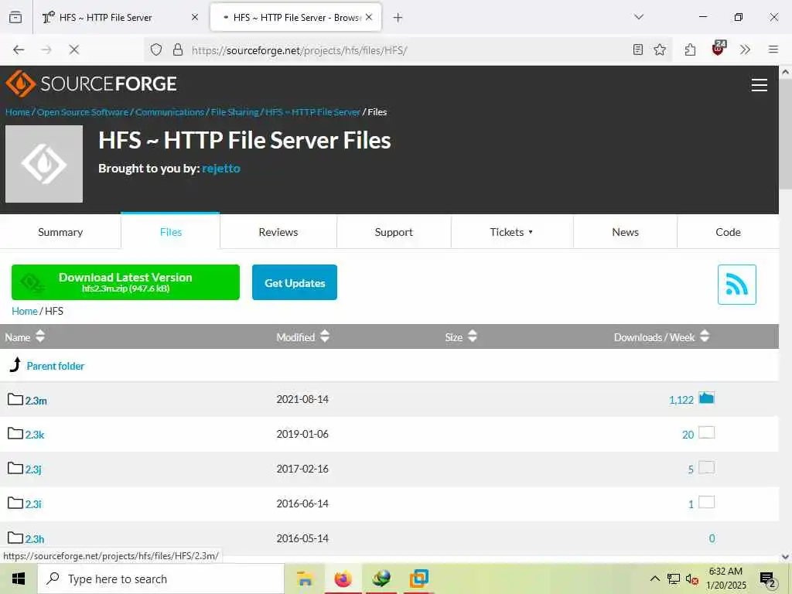This screenshot has height=594, width=792.
Task: Click the muted volume tray icon
Action: (691, 579)
